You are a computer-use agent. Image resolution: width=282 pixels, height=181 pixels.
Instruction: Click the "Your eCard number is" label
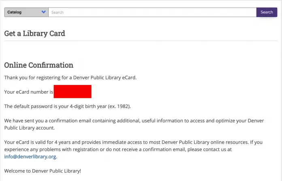(x=29, y=92)
